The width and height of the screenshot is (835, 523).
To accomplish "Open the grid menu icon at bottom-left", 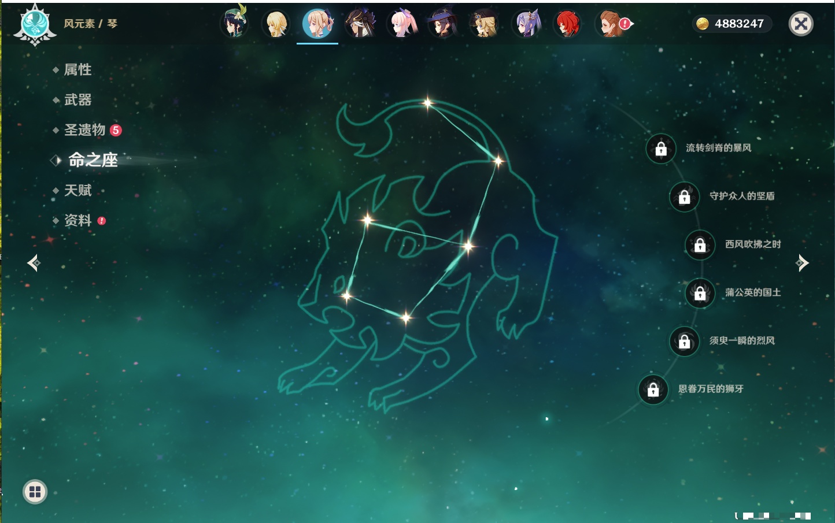I will tap(35, 492).
